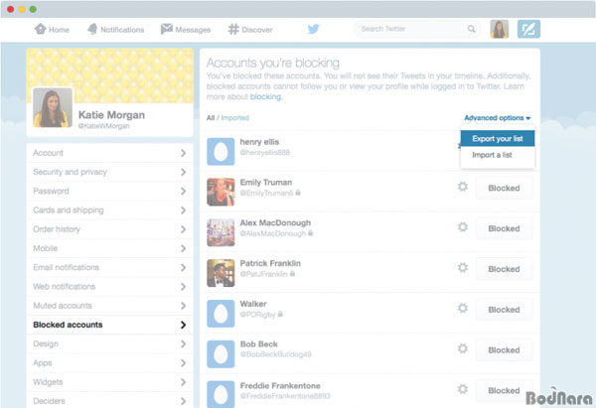
Task: Click the Twitter bird logo
Action: coord(313,29)
